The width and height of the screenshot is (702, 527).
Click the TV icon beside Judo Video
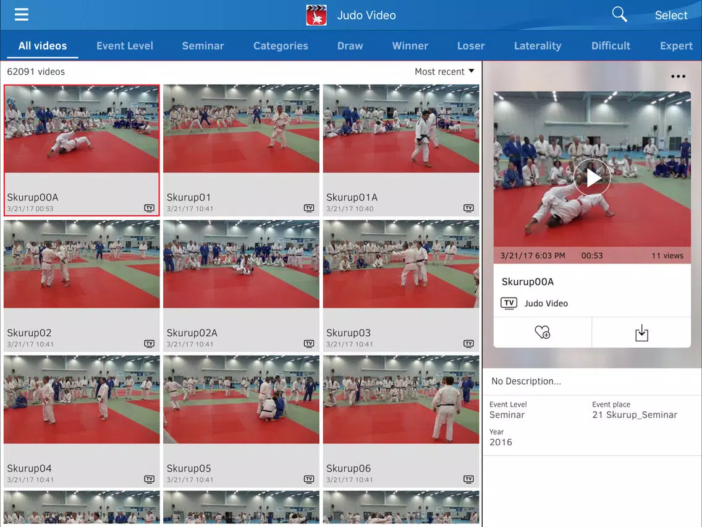509,303
